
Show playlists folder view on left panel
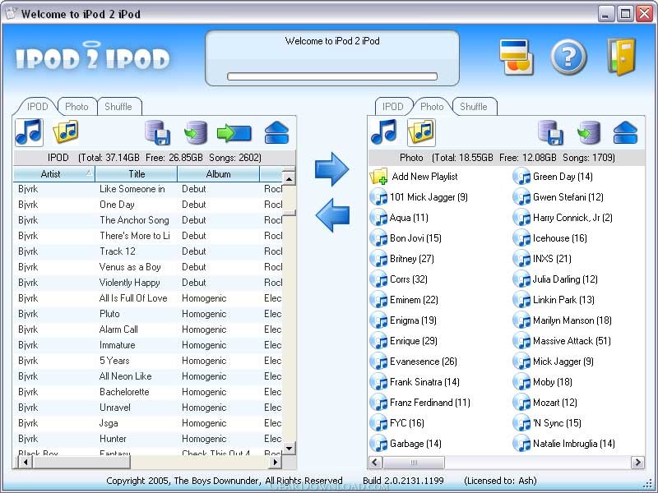pos(66,132)
